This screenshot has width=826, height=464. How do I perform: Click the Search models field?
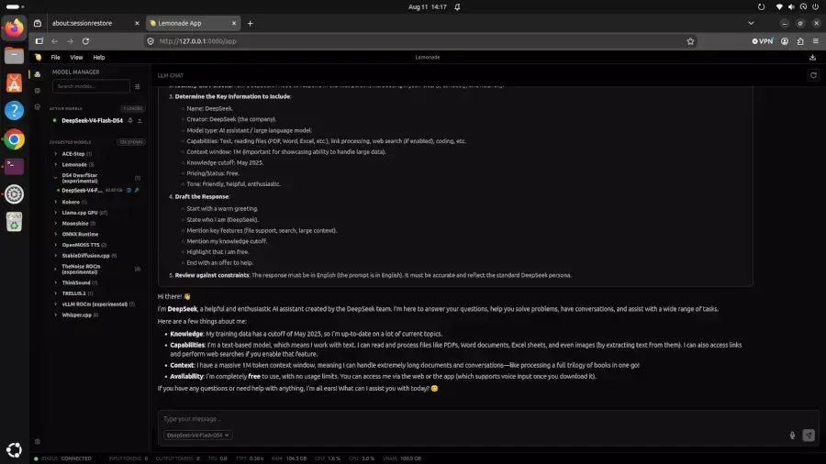(x=91, y=86)
